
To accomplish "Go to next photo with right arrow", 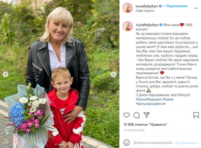I will [114, 74].
